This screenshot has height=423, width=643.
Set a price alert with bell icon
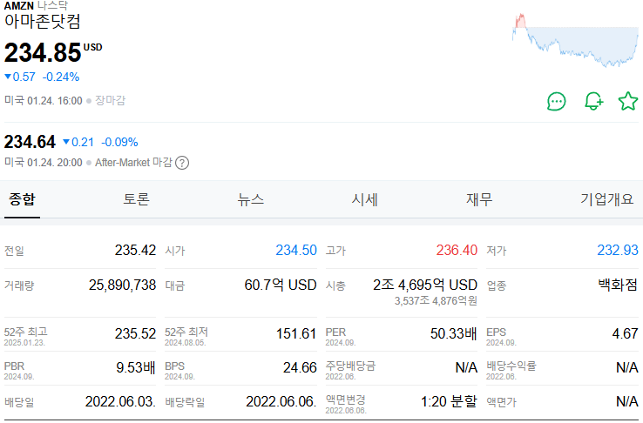tap(594, 101)
